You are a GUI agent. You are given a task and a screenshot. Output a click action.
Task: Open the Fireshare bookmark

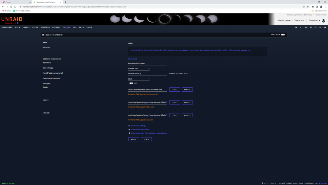(x=7, y=11)
